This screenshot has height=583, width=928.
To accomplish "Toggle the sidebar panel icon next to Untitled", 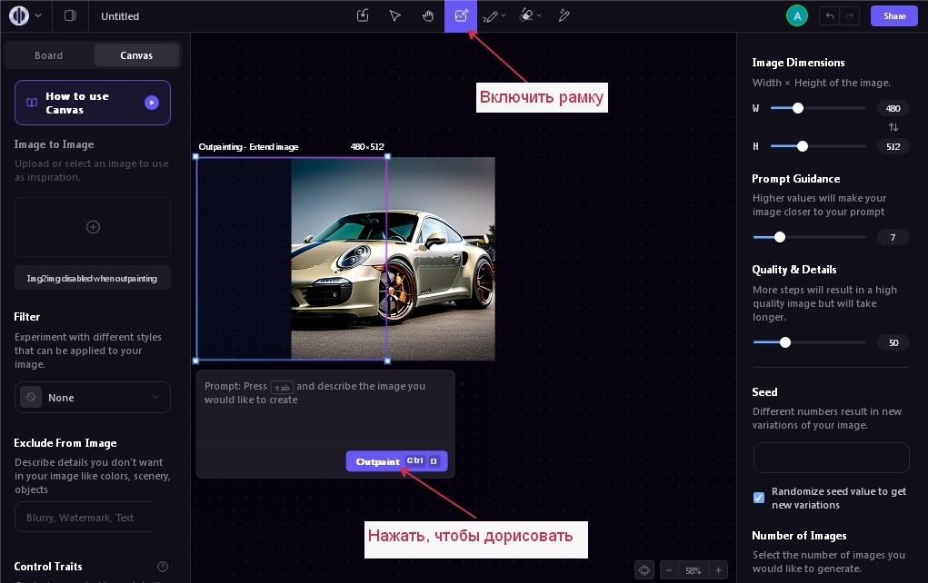I will (x=70, y=15).
